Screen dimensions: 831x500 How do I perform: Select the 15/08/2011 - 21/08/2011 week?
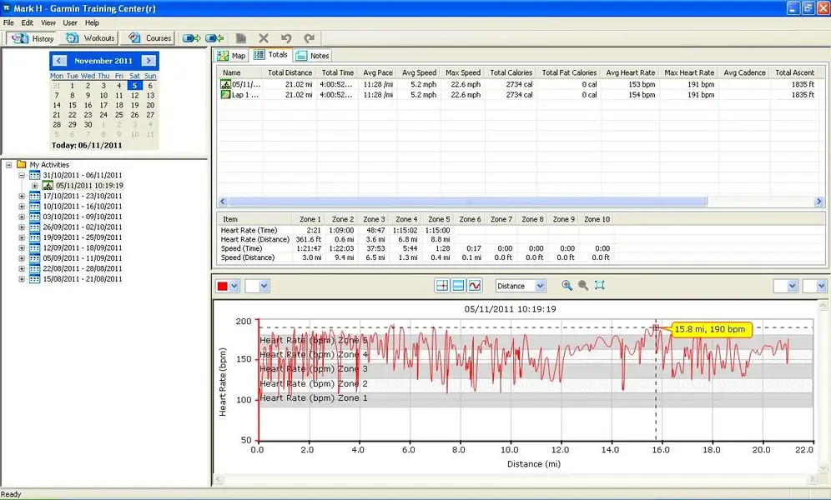pos(82,279)
